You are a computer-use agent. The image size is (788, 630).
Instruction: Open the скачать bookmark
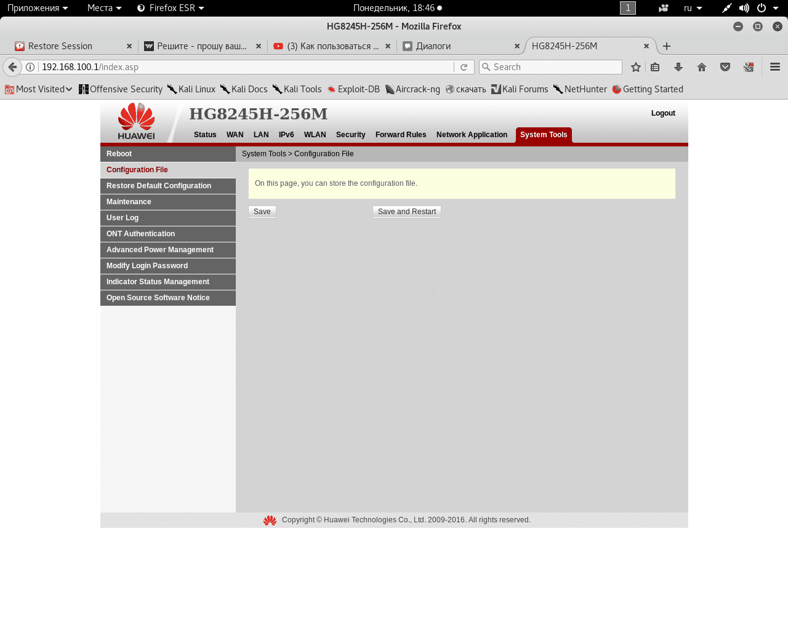466,89
